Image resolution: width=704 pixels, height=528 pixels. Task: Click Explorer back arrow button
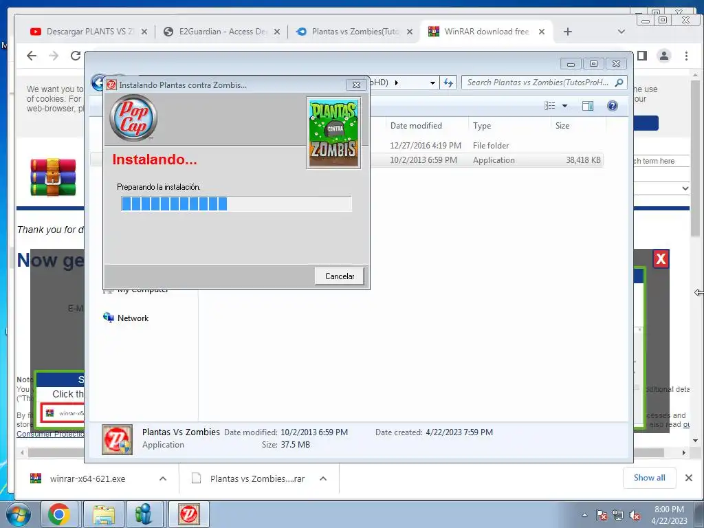(98, 82)
